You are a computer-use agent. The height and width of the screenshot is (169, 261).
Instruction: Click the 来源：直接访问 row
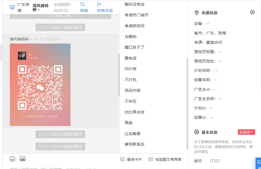(x=208, y=43)
